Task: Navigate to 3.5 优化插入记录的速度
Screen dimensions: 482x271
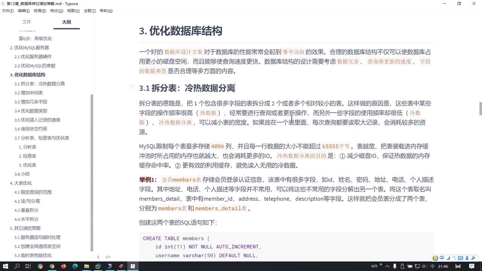Action: (37, 120)
